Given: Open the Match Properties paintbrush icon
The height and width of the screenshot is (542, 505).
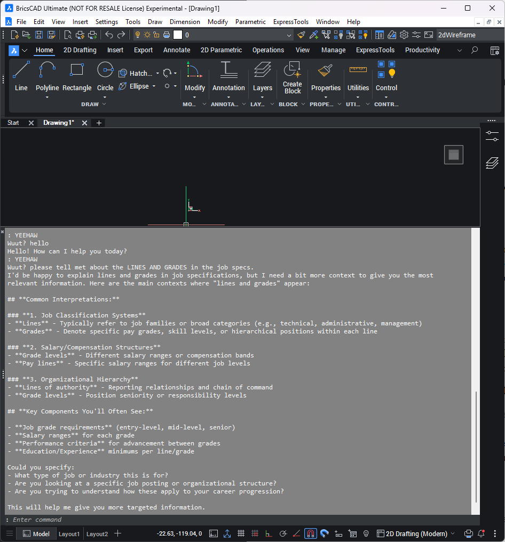Looking at the screenshot, I should pyautogui.click(x=302, y=35).
